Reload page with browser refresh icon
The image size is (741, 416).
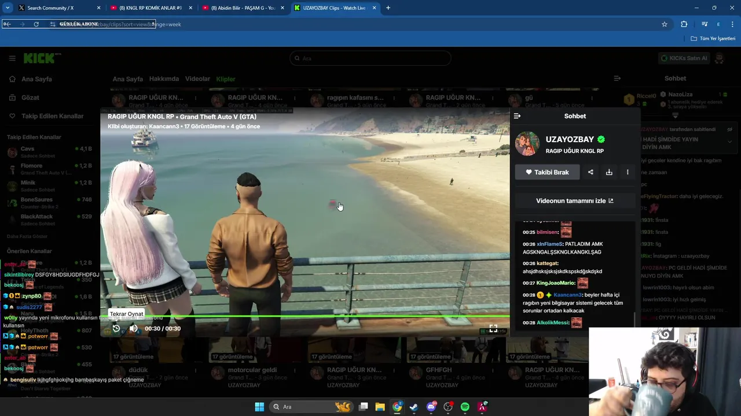(36, 24)
